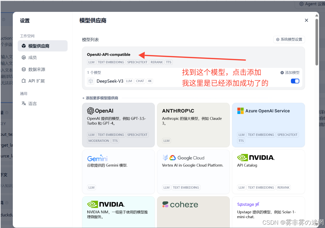The height and width of the screenshot is (228, 325).
Task: Select the Azure OpenAI Service card
Action: 269,125
